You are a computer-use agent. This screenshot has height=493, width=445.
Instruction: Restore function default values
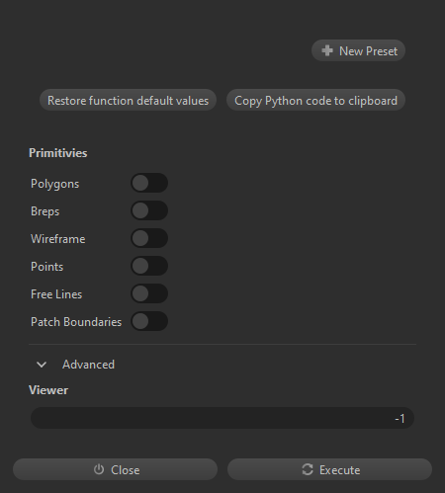[128, 100]
